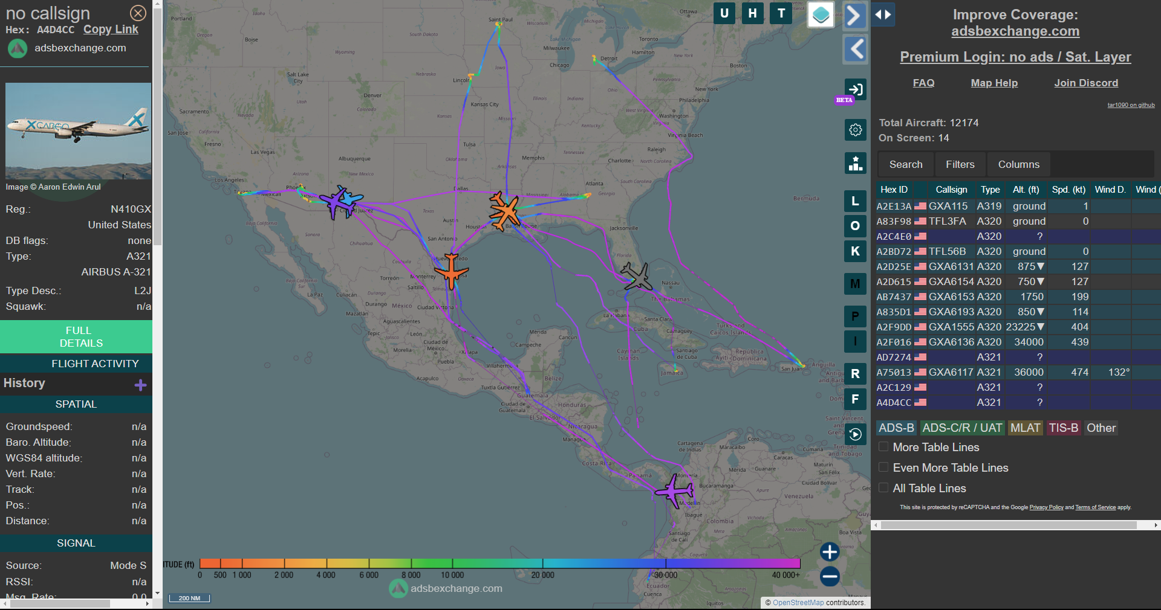
Task: Sort table by Type column
Action: coord(990,190)
